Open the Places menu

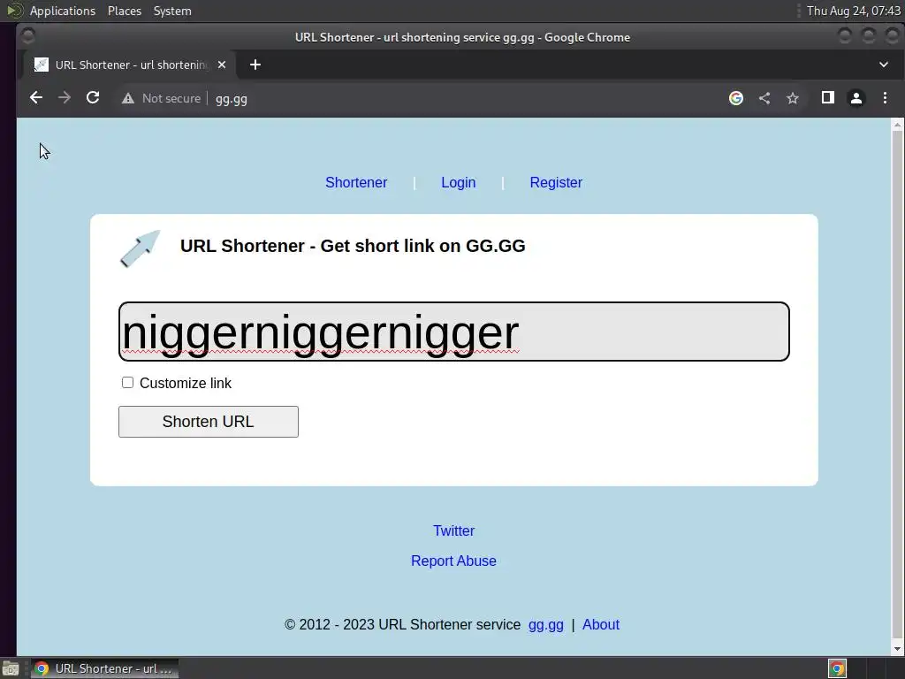tap(125, 11)
